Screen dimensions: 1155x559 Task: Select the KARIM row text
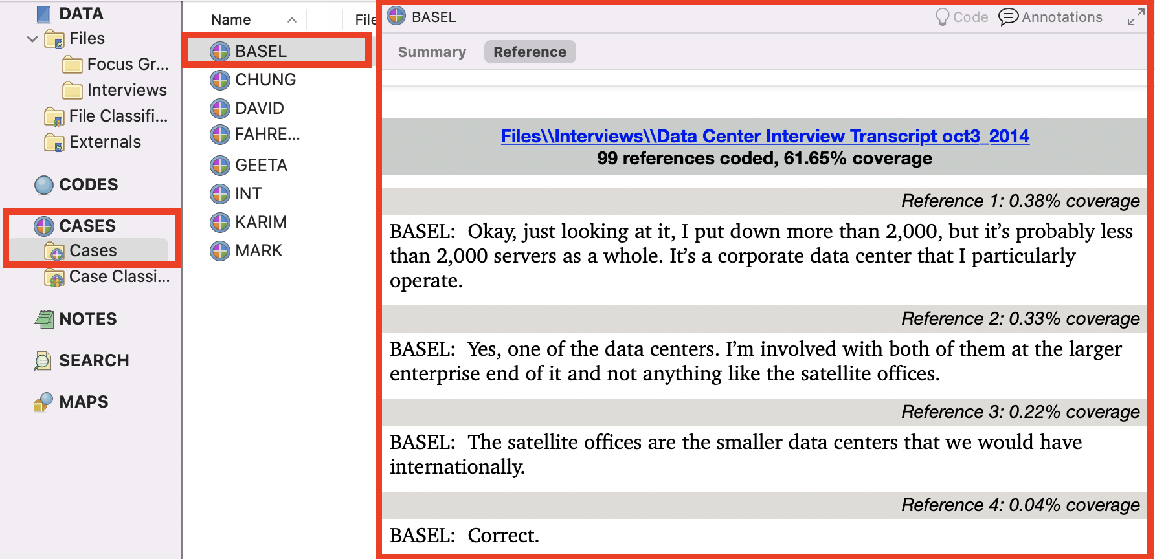pyautogui.click(x=261, y=222)
